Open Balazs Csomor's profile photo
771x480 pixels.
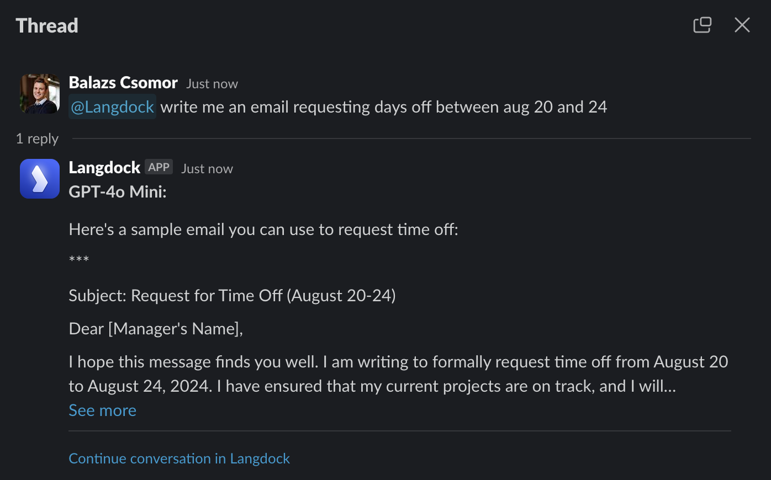click(40, 94)
